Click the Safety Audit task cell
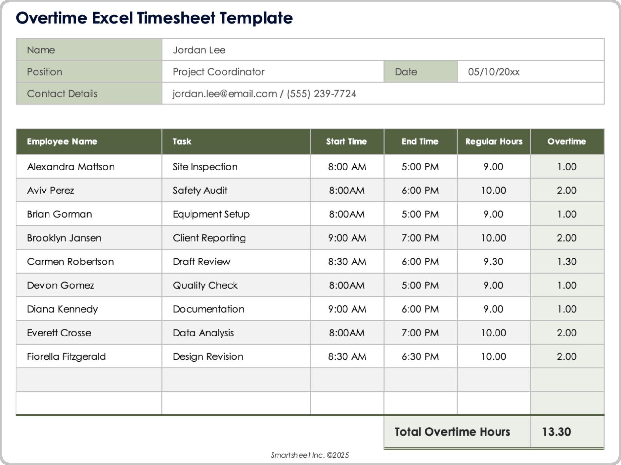Screen dimensions: 621x465 click(200, 191)
